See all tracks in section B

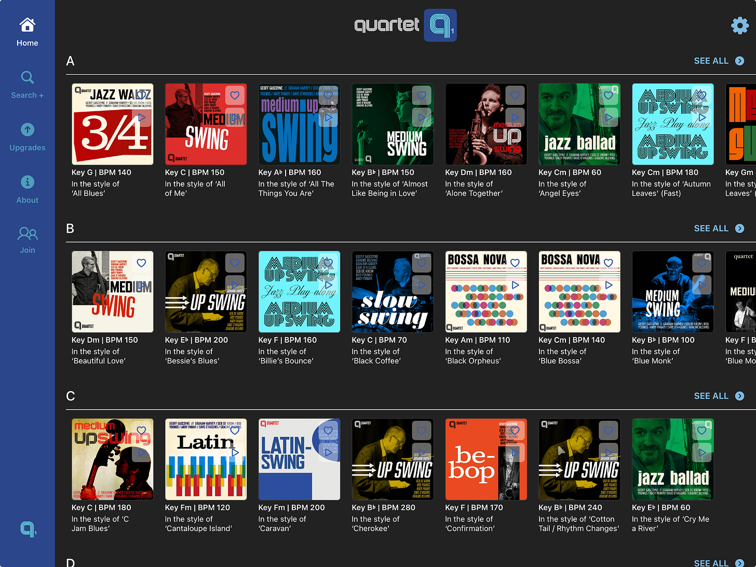719,228
